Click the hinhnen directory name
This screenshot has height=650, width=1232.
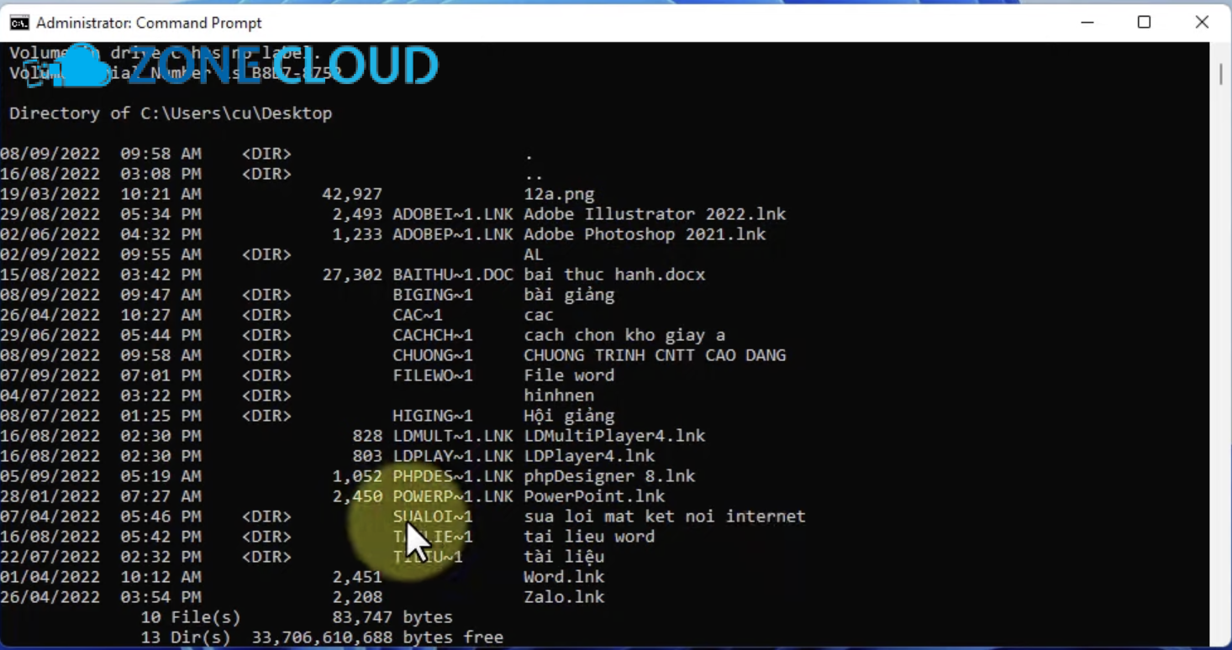(x=559, y=396)
